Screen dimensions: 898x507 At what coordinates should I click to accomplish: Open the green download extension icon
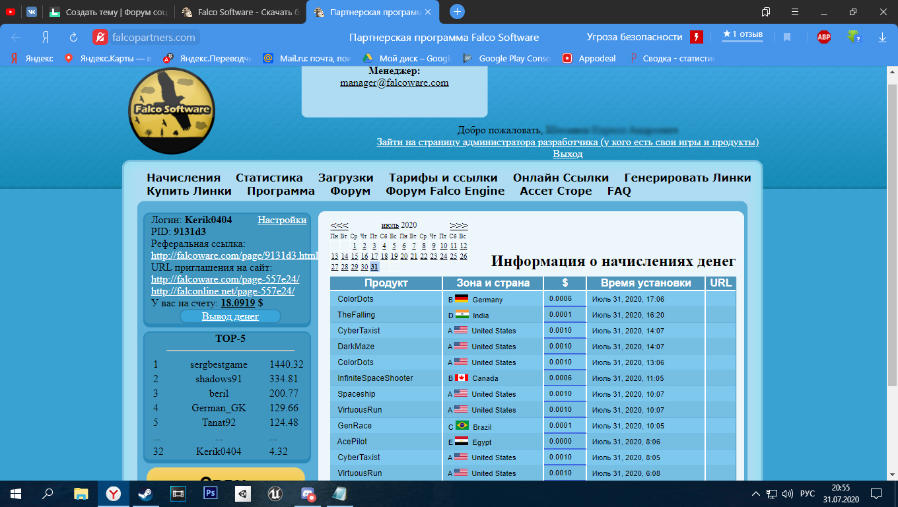[854, 37]
